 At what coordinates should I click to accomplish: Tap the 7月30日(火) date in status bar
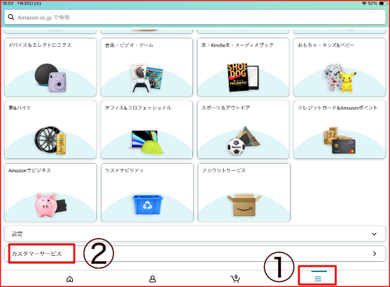[29, 3]
